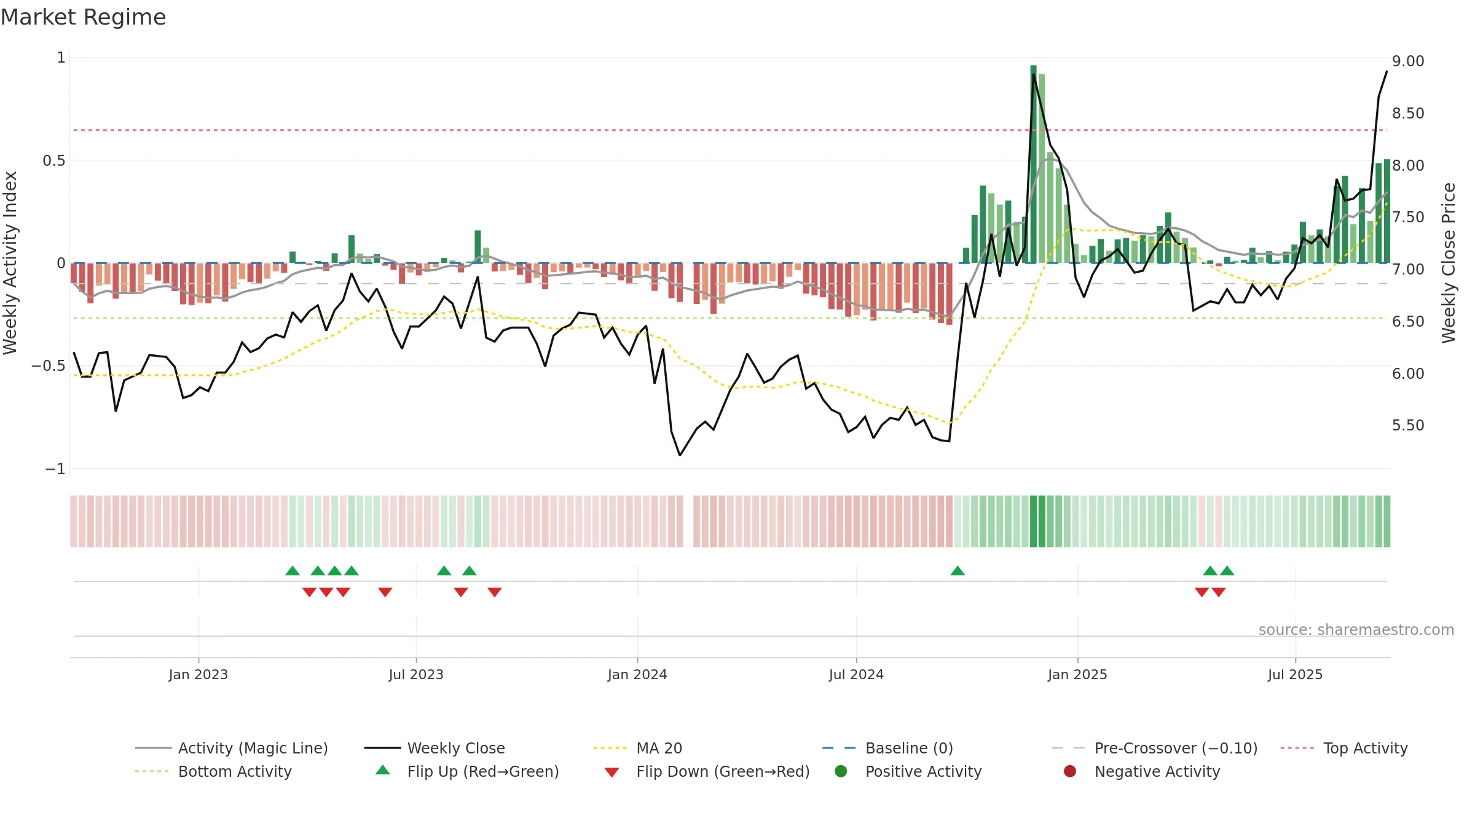The image size is (1475, 829).
Task: Click the 7.50 price axis tick
Action: pos(1408,217)
